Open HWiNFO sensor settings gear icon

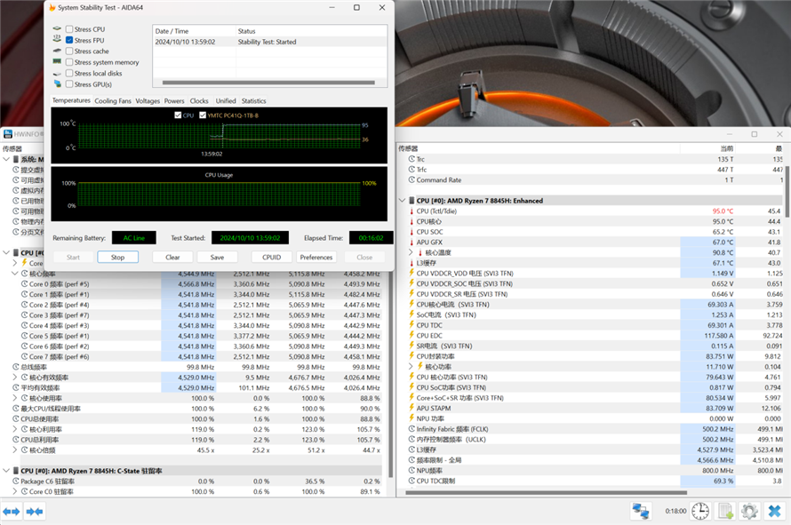[x=749, y=511]
